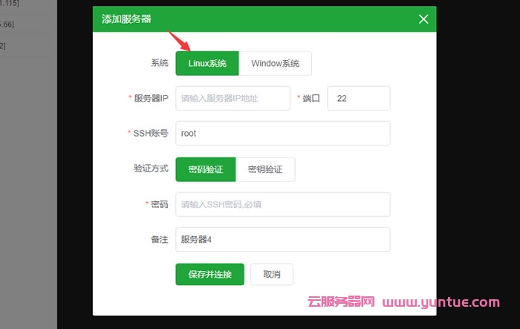This screenshot has width=520, height=329.
Task: Switch system type to Window系统
Action: tap(275, 63)
